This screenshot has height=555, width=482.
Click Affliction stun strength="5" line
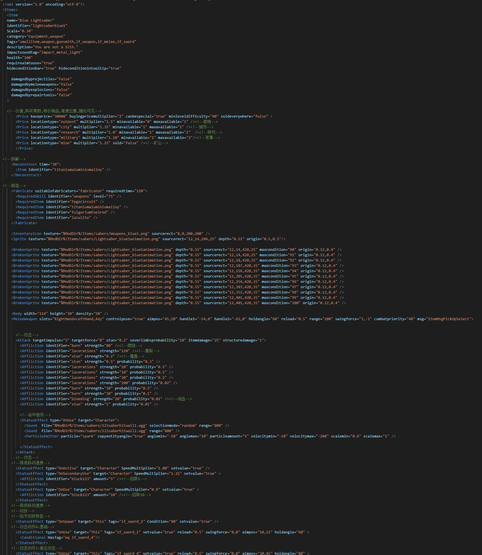click(89, 404)
